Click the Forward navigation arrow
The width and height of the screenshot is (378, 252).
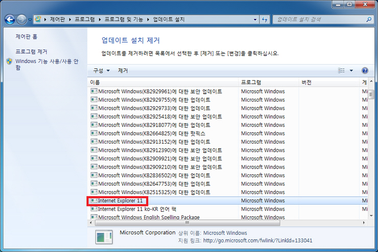[x=21, y=19]
